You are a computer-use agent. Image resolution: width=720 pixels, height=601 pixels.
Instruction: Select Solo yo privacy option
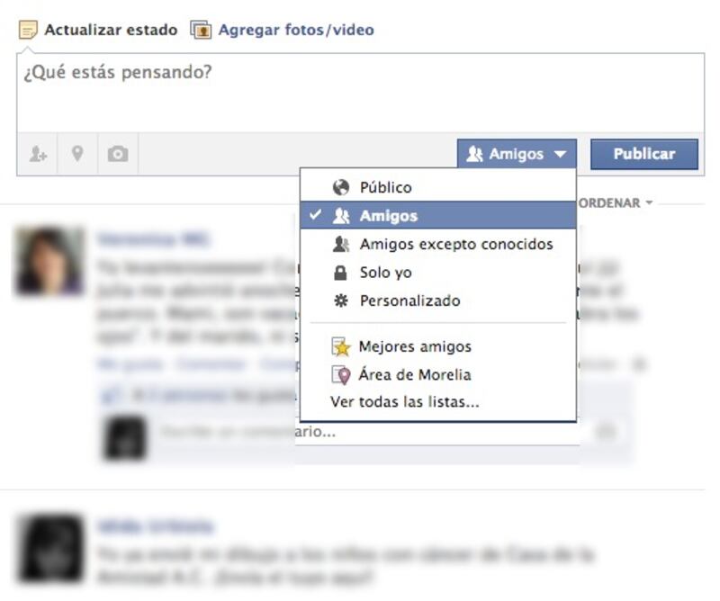(438, 273)
